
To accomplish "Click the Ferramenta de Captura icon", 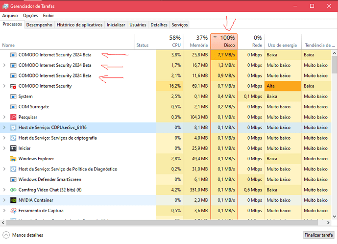I will (x=13, y=211).
